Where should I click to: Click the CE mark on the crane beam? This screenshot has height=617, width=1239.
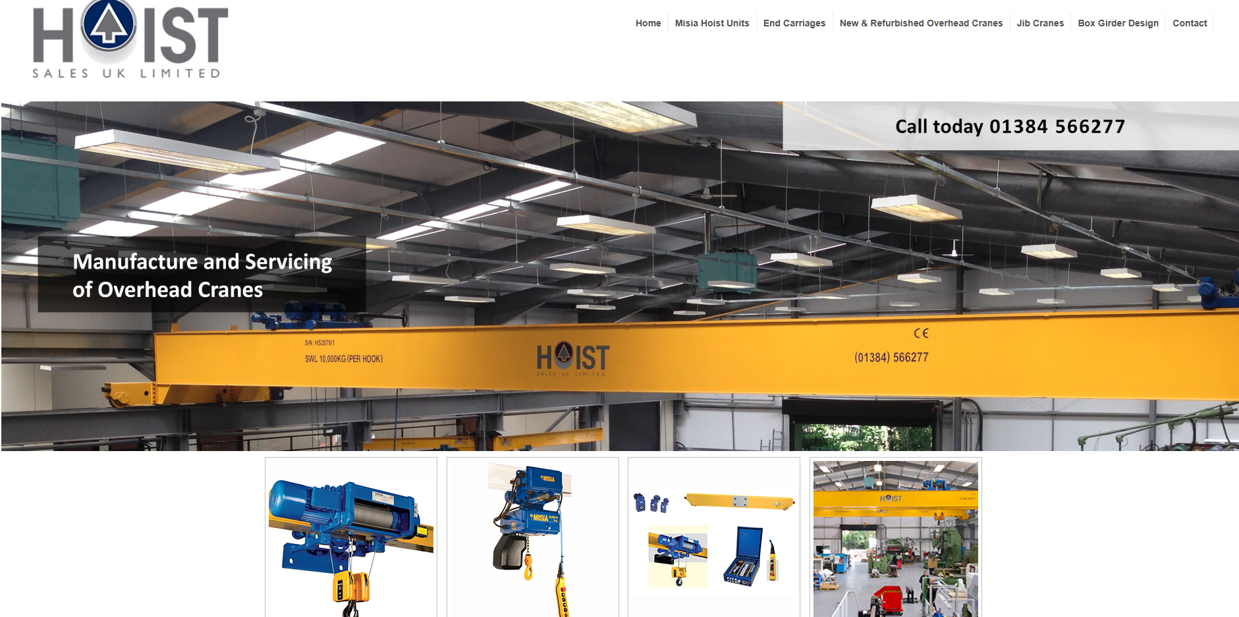[x=920, y=333]
